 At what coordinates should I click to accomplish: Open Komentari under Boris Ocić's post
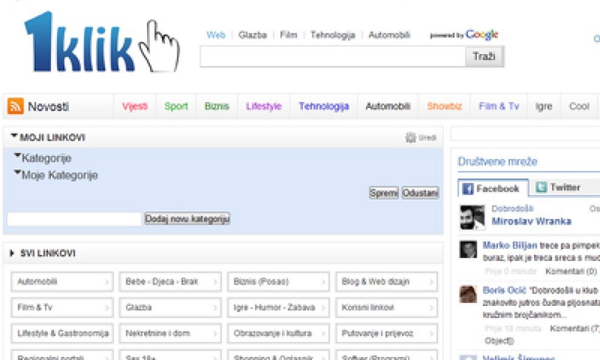pyautogui.click(x=574, y=328)
